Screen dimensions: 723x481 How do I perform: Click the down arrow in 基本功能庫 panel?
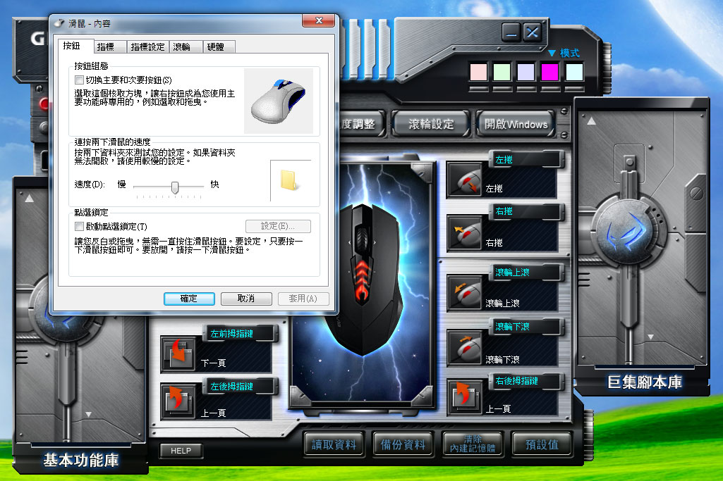pyautogui.click(x=89, y=415)
